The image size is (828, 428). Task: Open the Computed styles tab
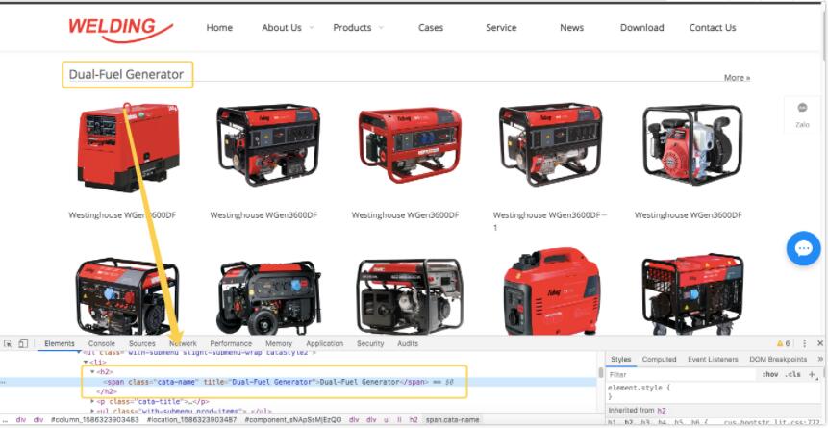[659, 359]
